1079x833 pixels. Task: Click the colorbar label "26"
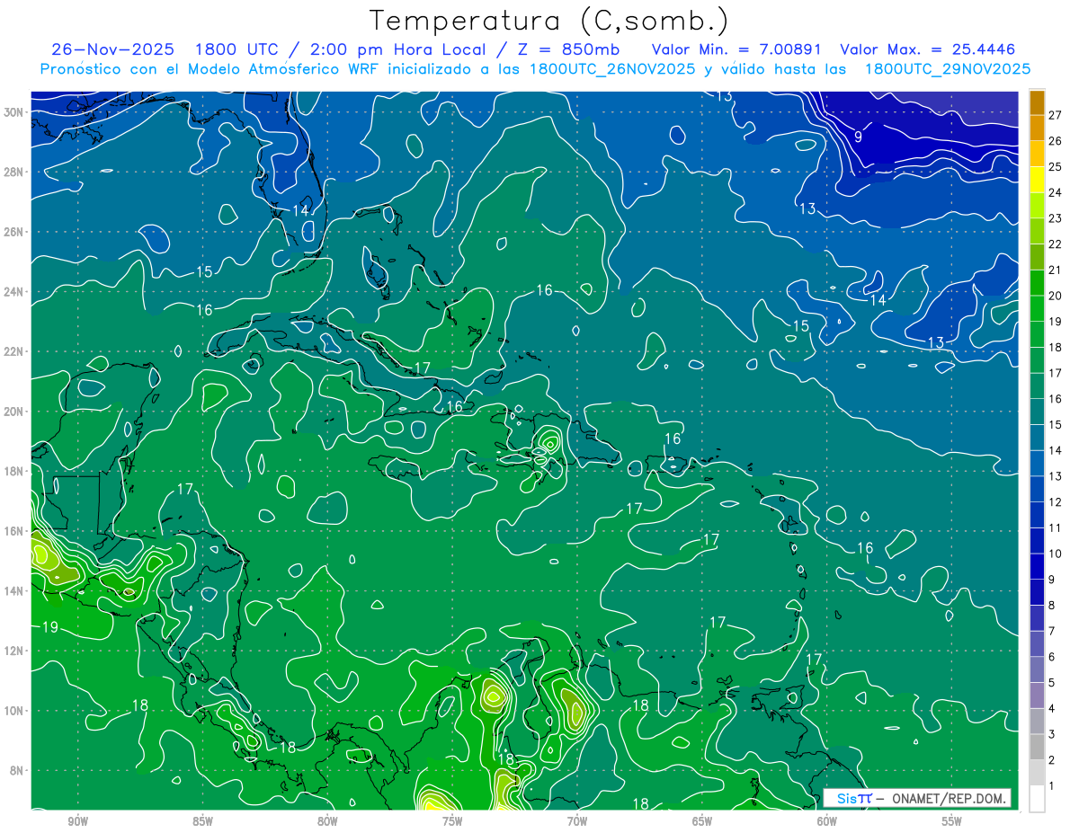tap(1056, 141)
